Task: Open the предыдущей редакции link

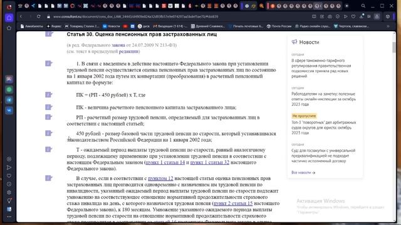Action: (x=128, y=51)
